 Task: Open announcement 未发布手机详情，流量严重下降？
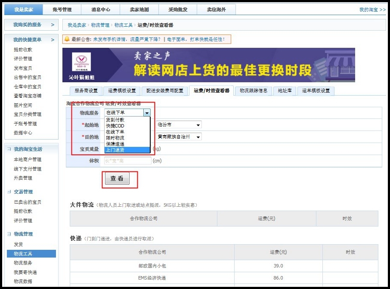click(x=127, y=39)
